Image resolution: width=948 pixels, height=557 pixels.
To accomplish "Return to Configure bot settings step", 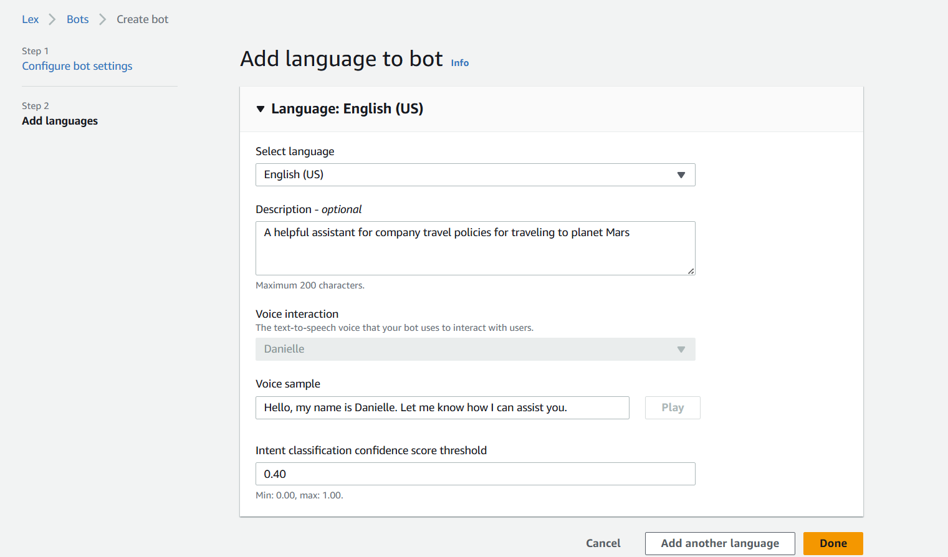I will 77,66.
